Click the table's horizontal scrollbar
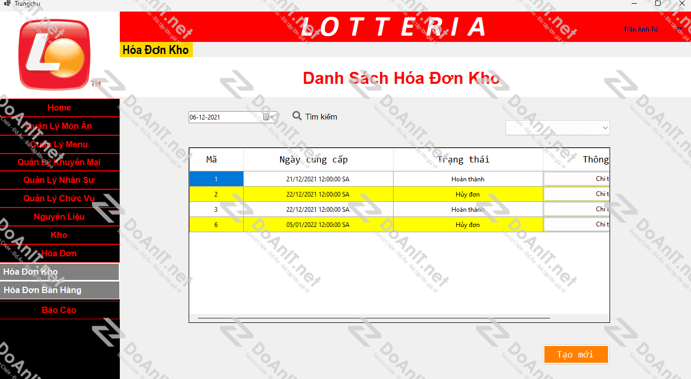 click(x=374, y=318)
